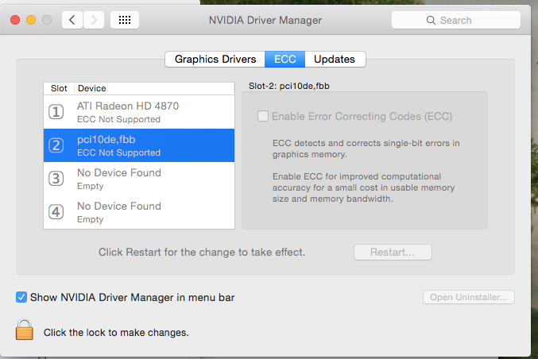Viewport: 538px width, 359px height.
Task: Click 'Empty' label under slot 3
Action: [x=91, y=186]
